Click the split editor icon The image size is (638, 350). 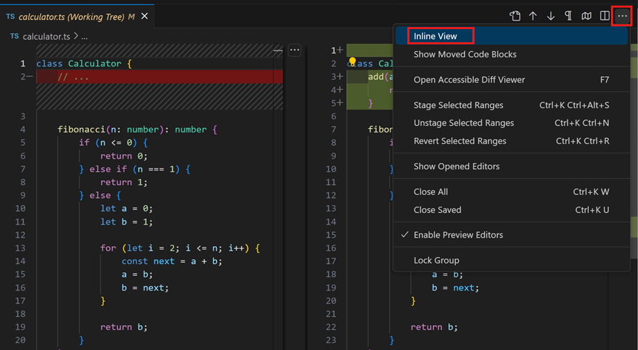click(x=605, y=16)
